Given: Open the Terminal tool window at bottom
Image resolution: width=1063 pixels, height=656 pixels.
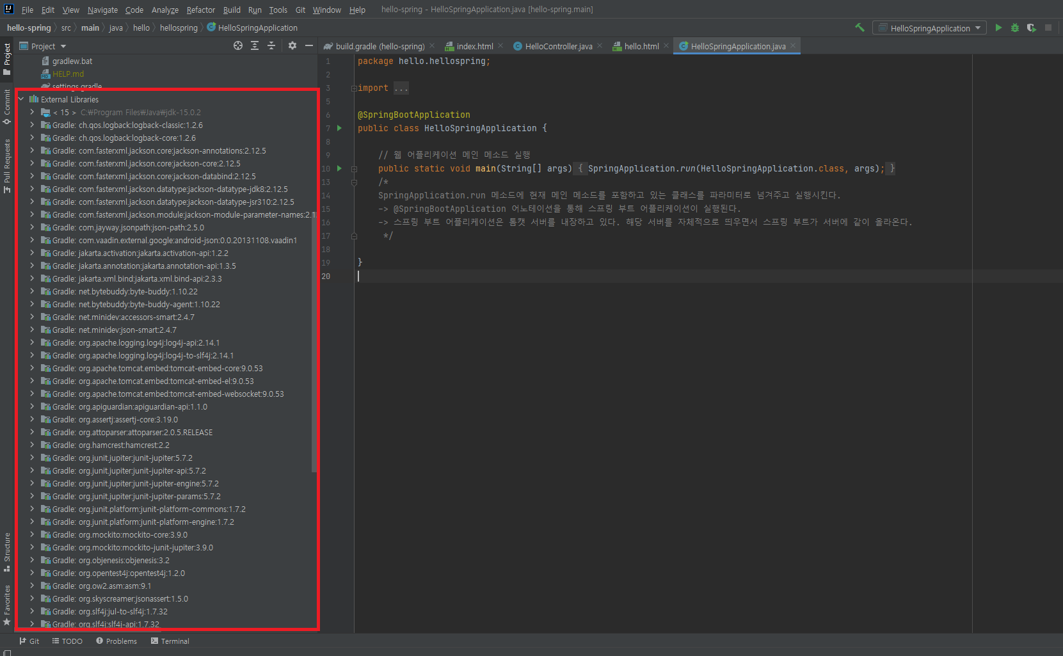Looking at the screenshot, I should [170, 641].
